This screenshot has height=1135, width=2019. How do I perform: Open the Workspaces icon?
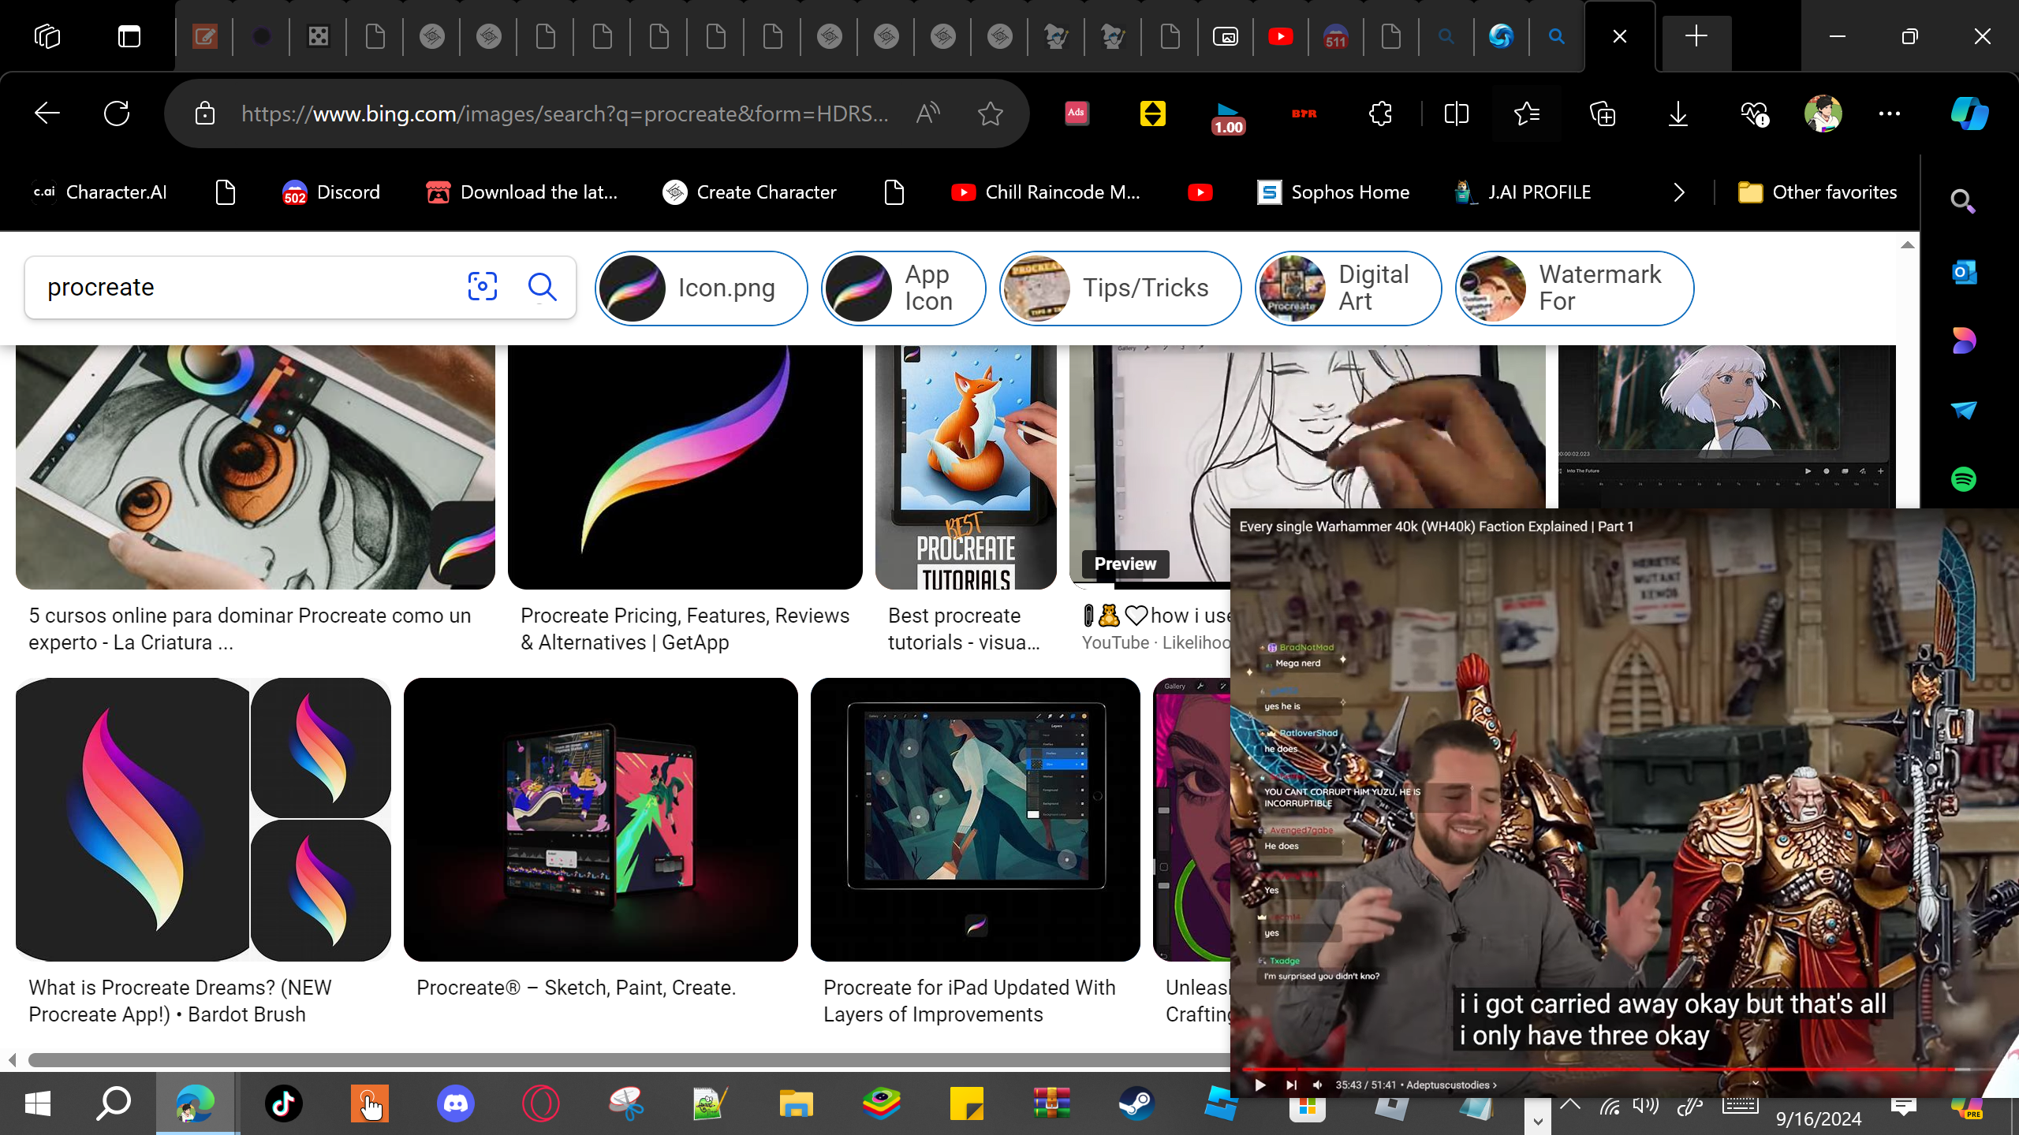(x=47, y=36)
